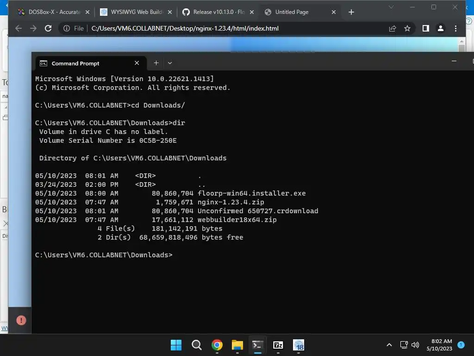Open the Terminal taskbar icon
Screen dimensions: 474x356
(x=257, y=345)
